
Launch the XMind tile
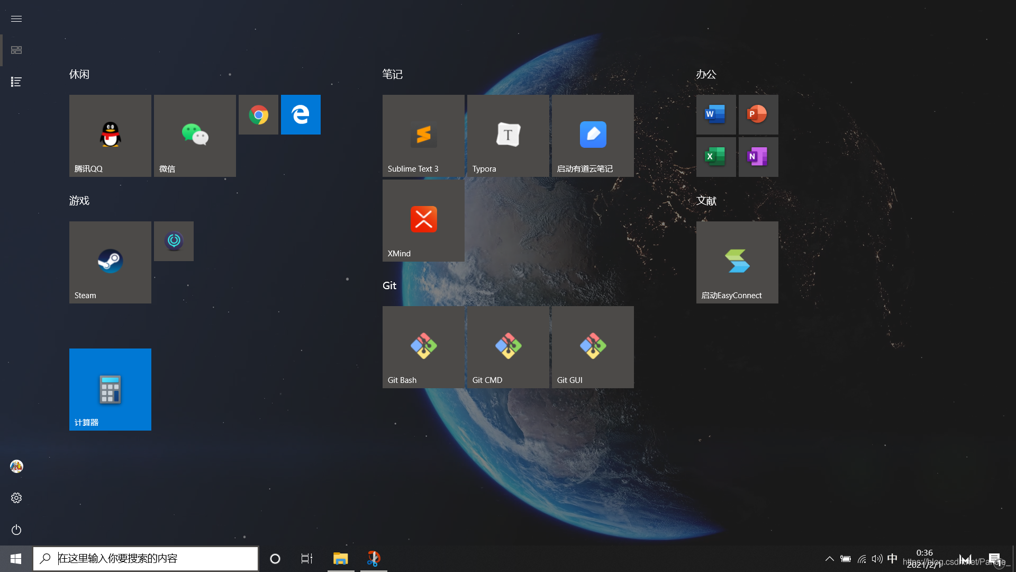pyautogui.click(x=423, y=220)
